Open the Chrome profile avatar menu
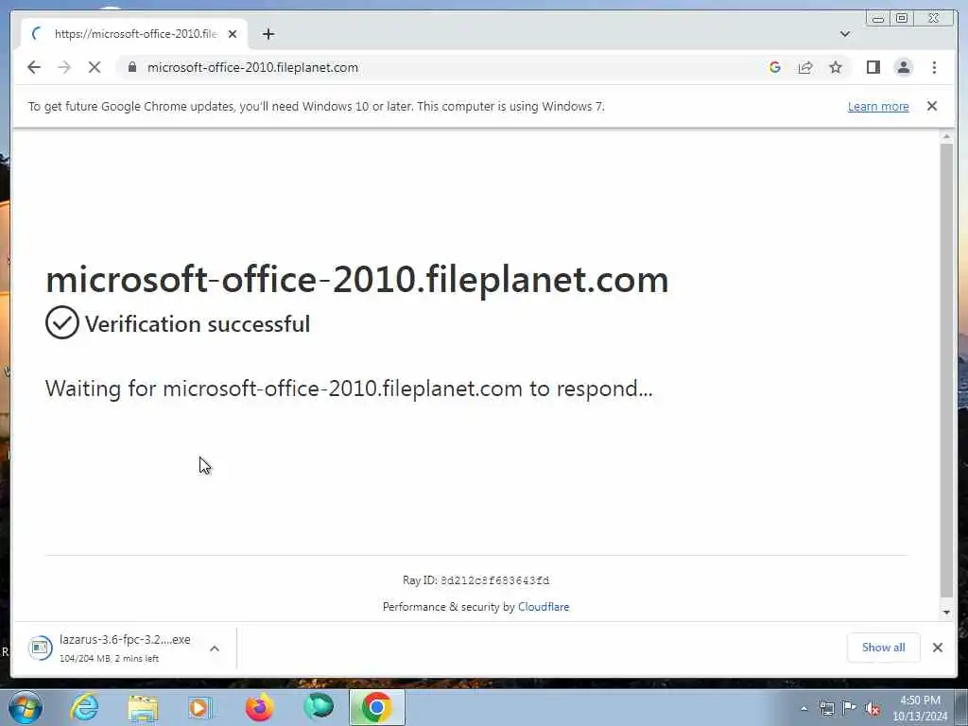This screenshot has width=968, height=726. point(903,67)
